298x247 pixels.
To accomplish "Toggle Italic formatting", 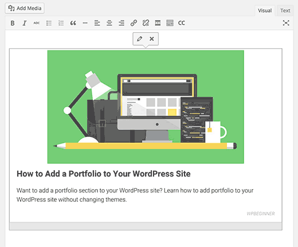I will 25,23.
